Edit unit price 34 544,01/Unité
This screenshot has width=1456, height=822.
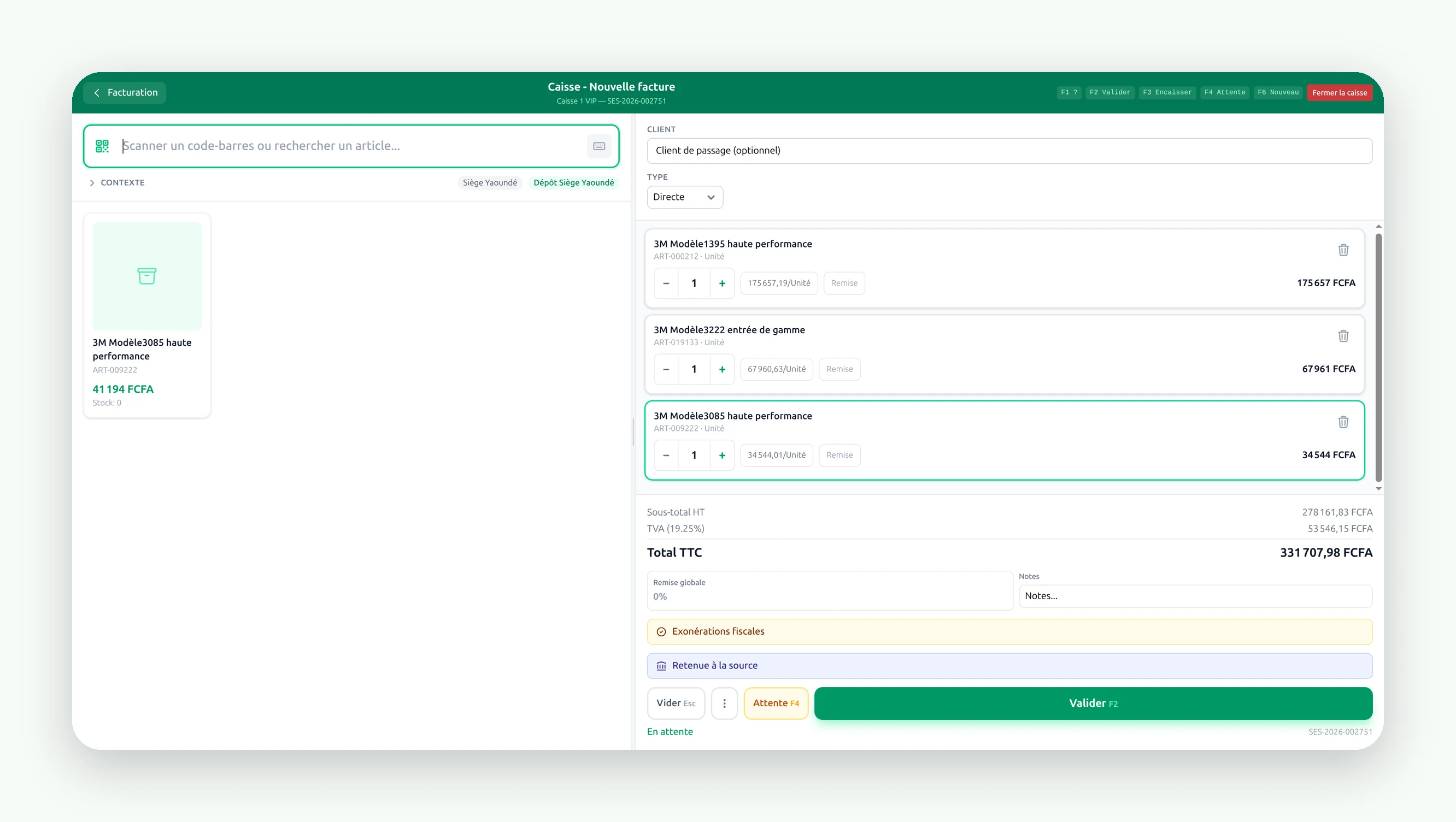777,455
